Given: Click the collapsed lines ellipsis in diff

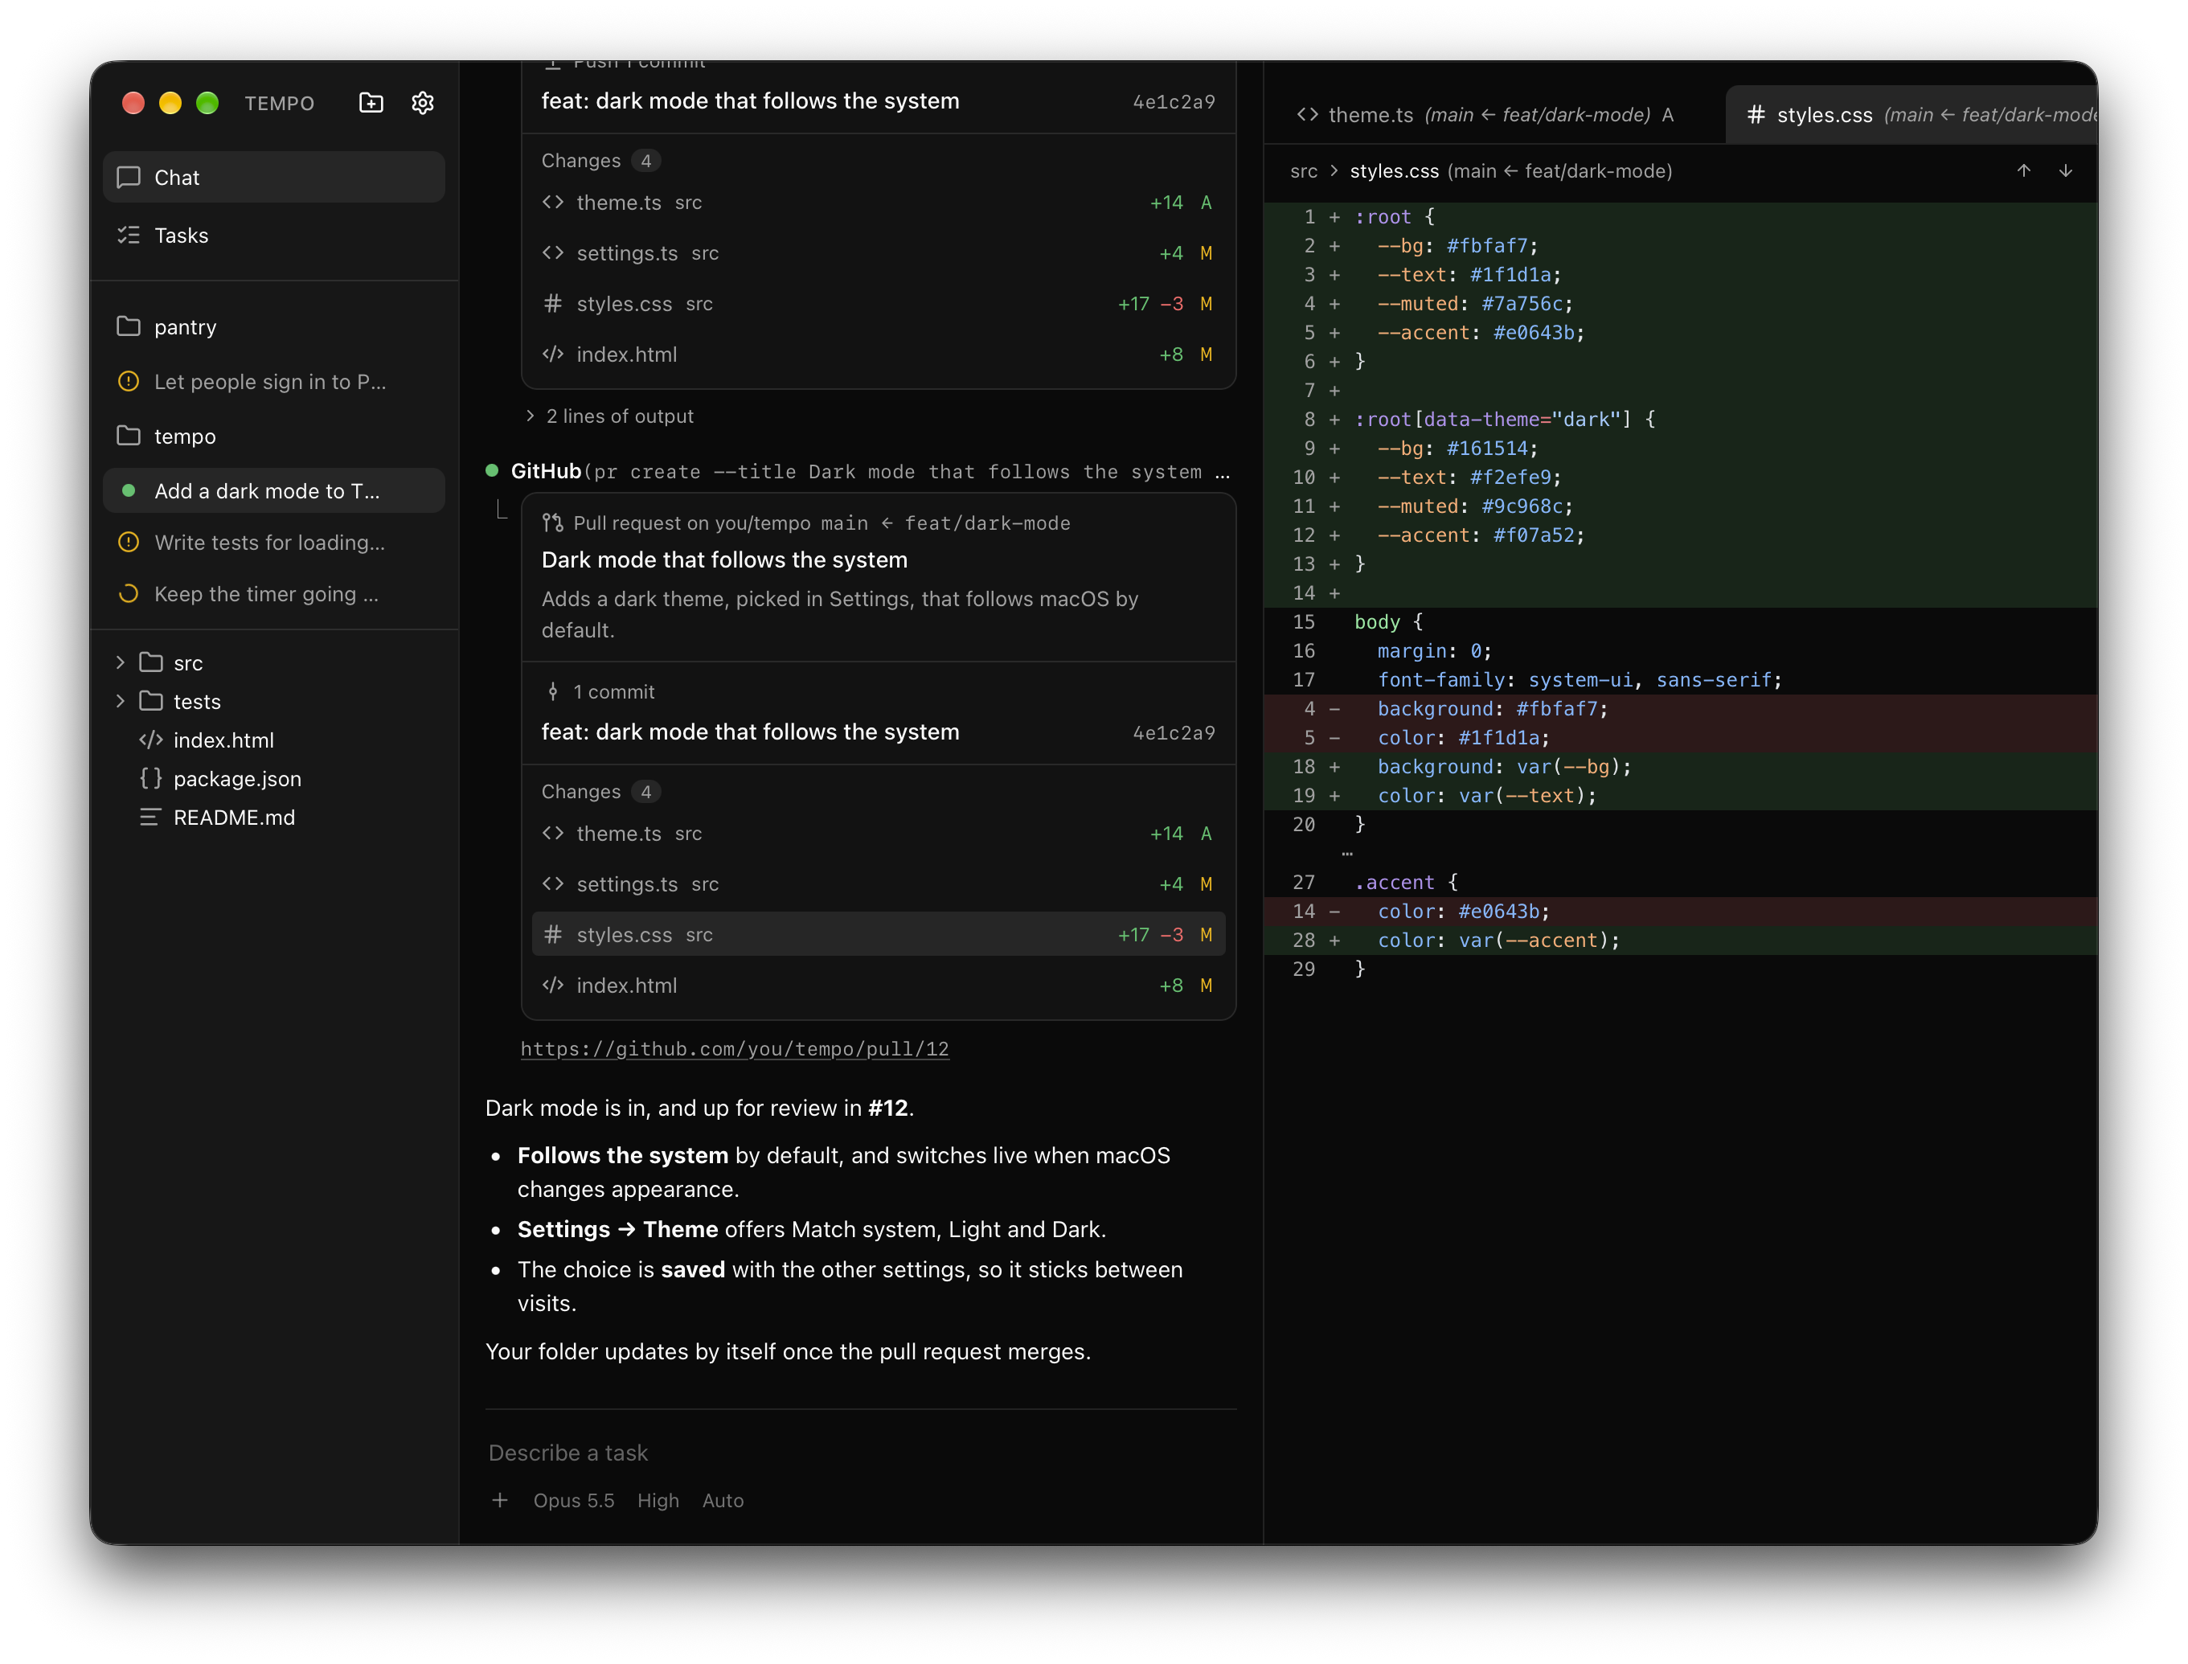Looking at the screenshot, I should pos(1347,853).
